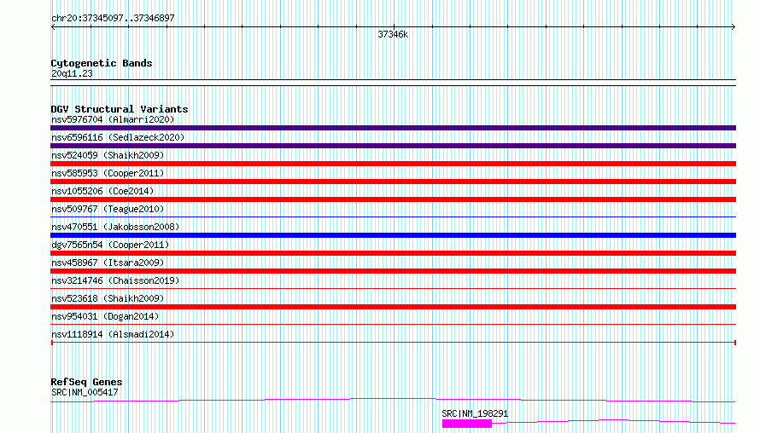Select the dgv7565n54 (Cooper2011) label

point(110,245)
